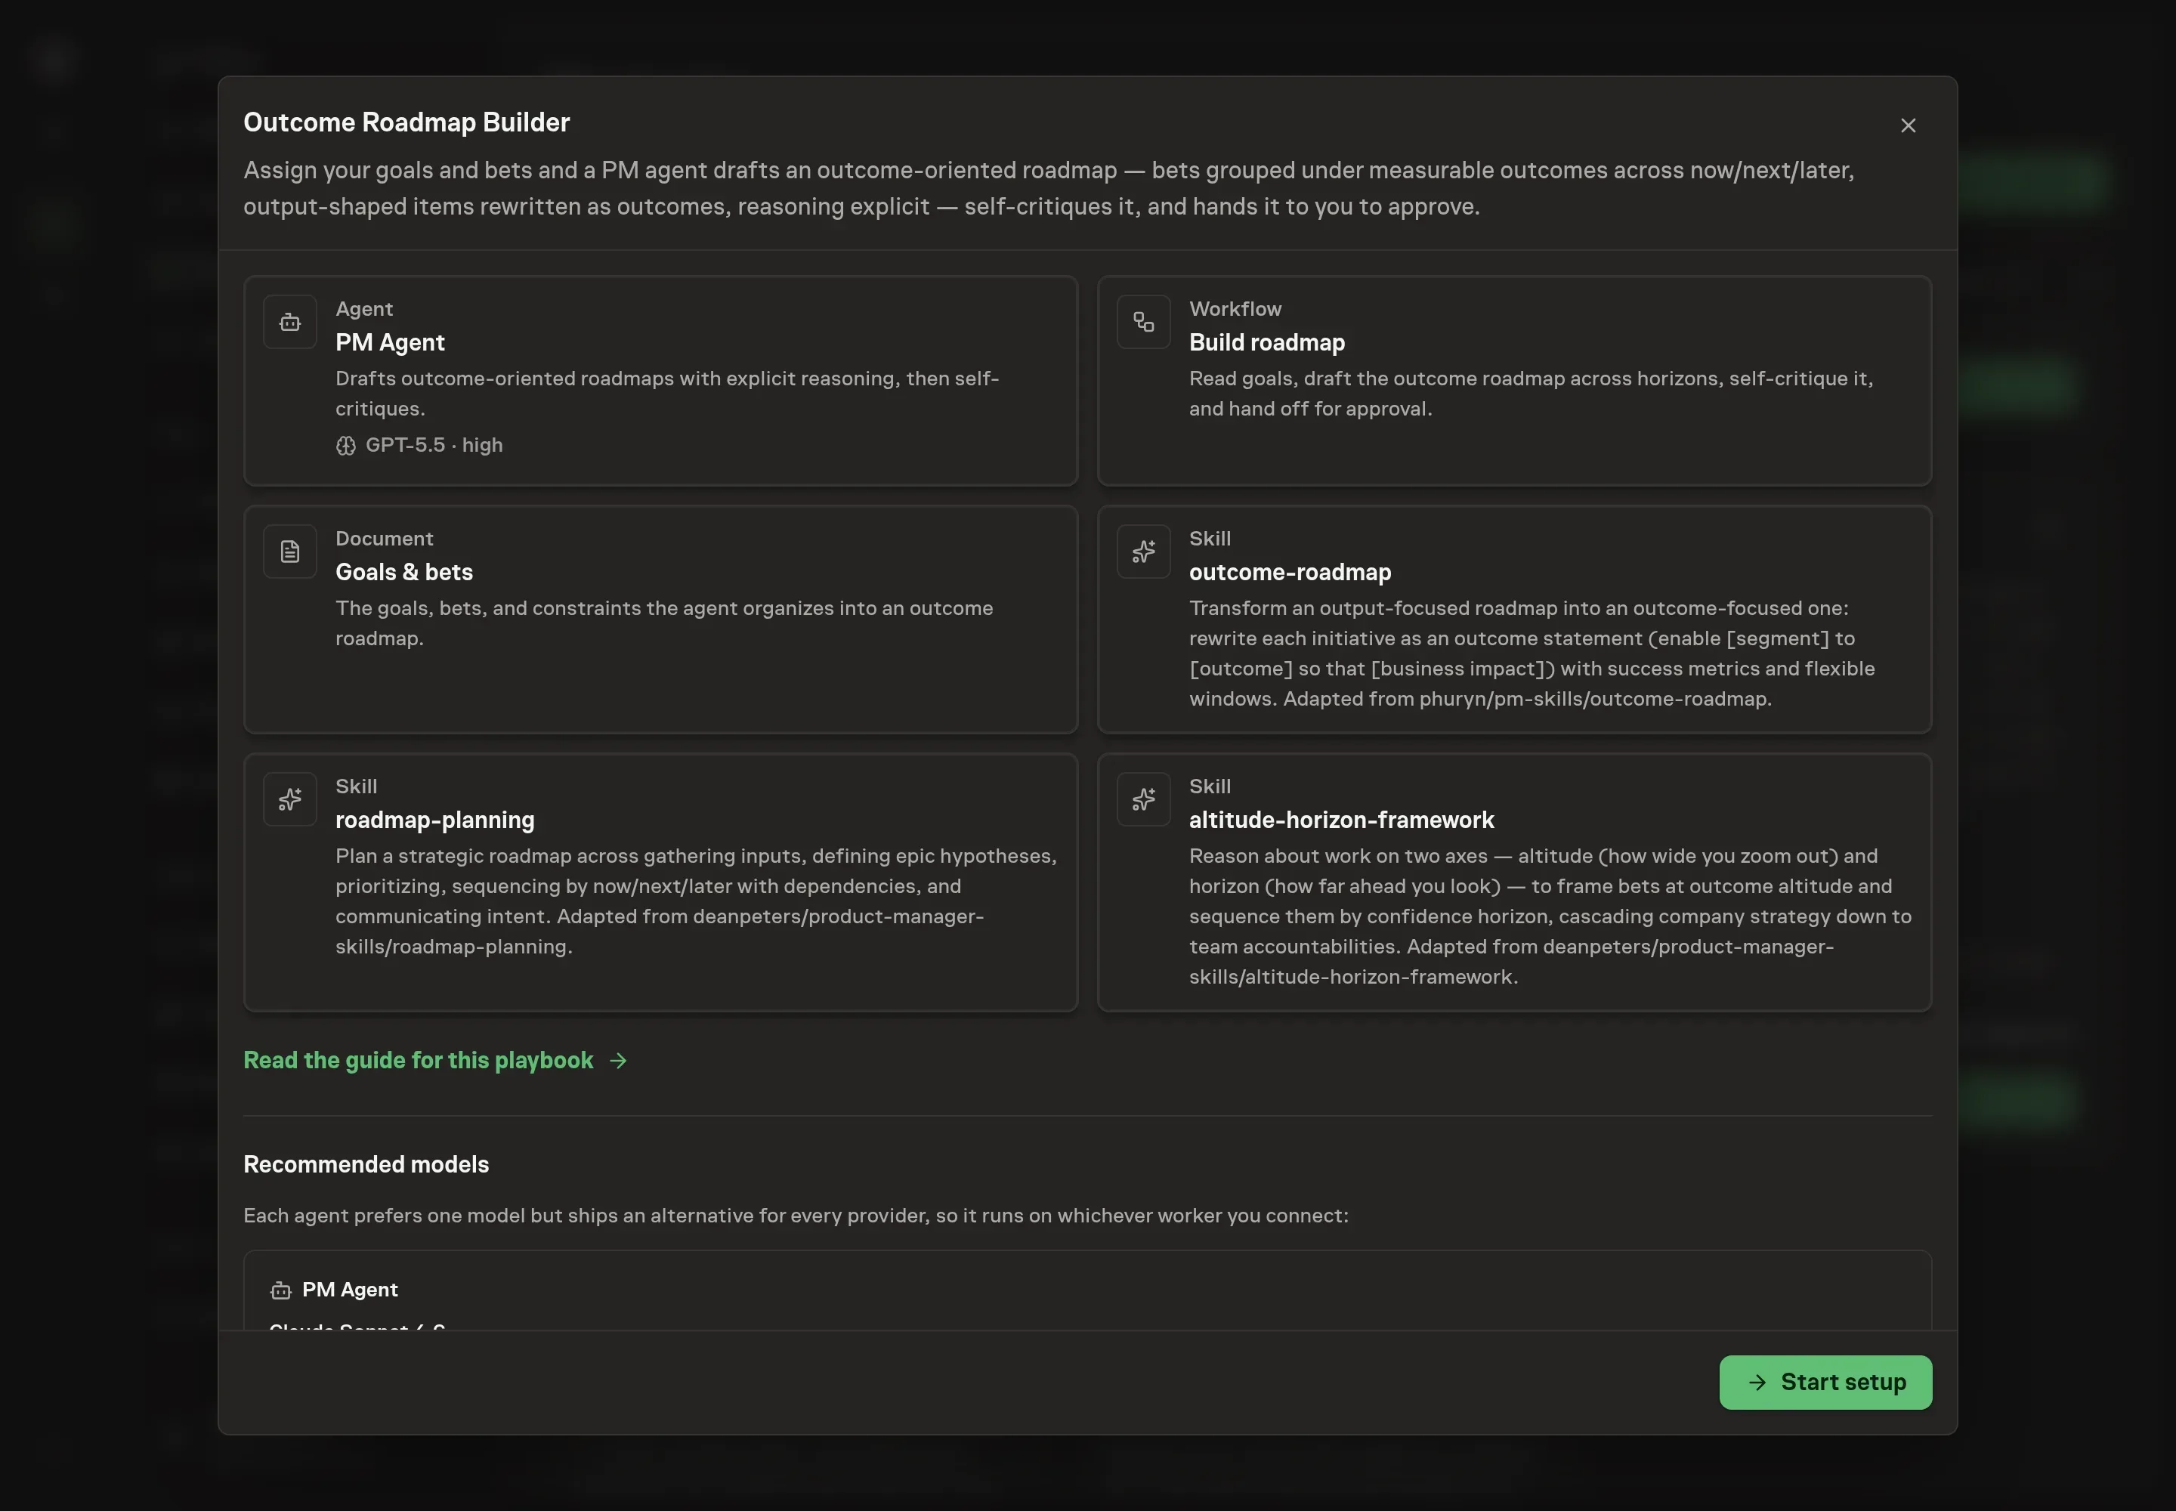Click the description starting "Plan a strategic roadmap"
Viewport: 2176px width, 1511px height.
click(x=696, y=901)
